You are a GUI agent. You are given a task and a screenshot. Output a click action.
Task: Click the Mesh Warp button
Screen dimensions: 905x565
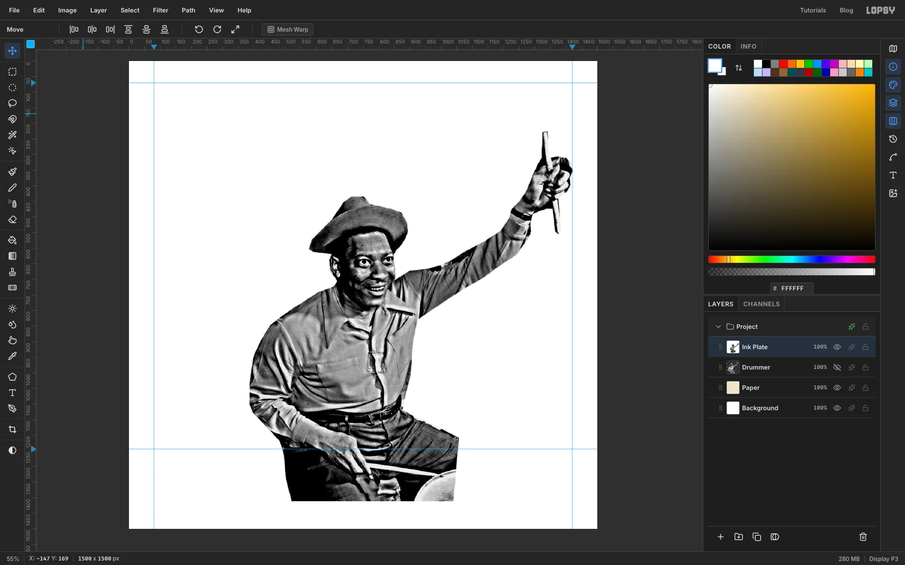pyautogui.click(x=288, y=29)
